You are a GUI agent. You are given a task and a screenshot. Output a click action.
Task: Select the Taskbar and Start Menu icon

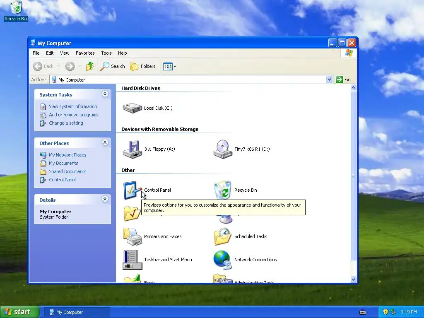[x=132, y=260]
